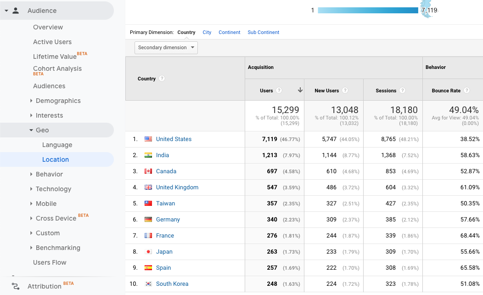The width and height of the screenshot is (483, 295).
Task: Open Attribution section
Action: tap(45, 286)
